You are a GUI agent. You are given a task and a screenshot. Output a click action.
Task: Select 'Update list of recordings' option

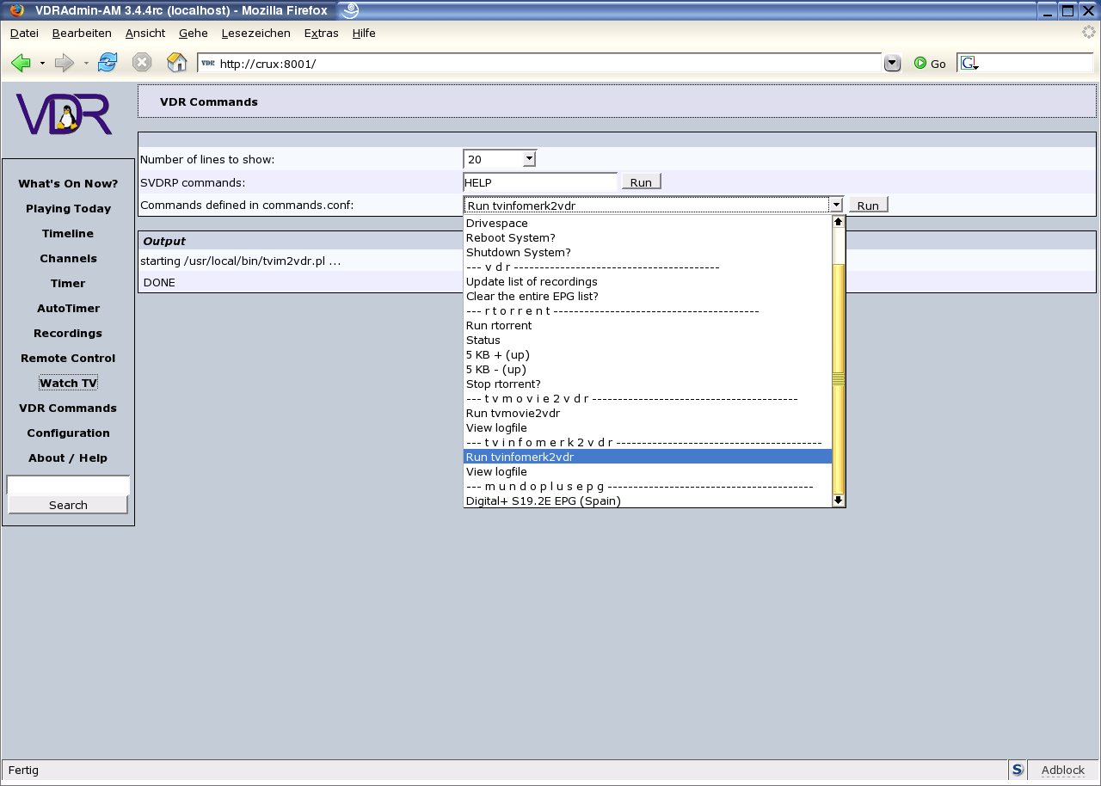point(532,282)
